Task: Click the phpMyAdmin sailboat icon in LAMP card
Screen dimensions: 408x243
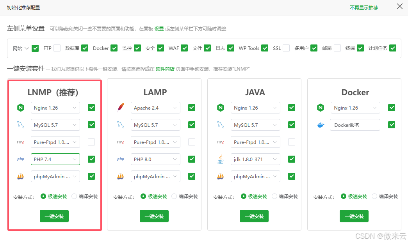Action: pos(121,176)
